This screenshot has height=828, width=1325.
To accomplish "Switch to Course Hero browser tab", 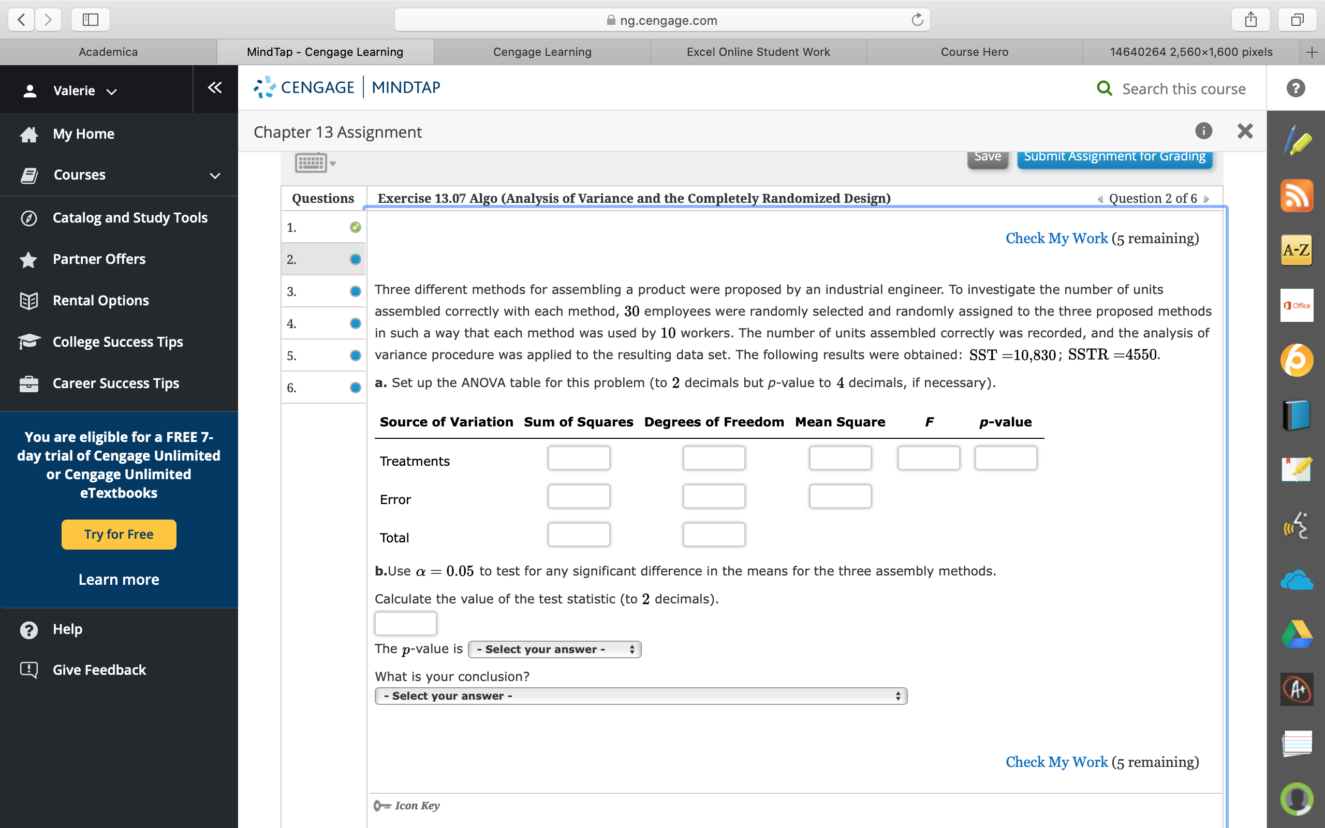I will [x=974, y=52].
